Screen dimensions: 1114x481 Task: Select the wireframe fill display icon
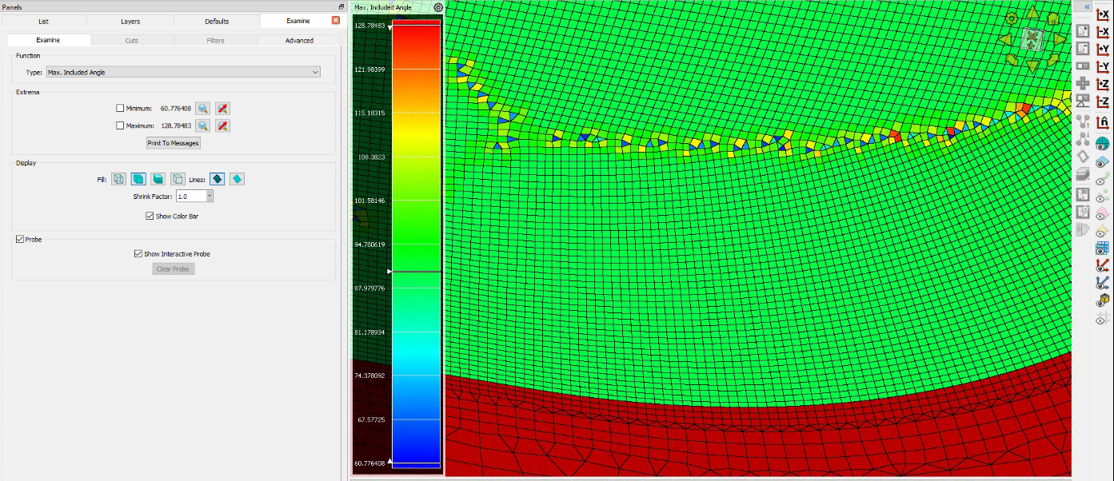tap(118, 179)
